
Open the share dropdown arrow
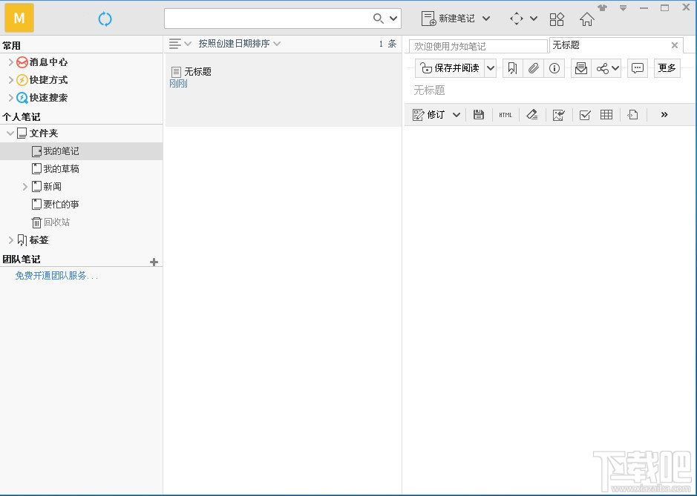click(615, 68)
